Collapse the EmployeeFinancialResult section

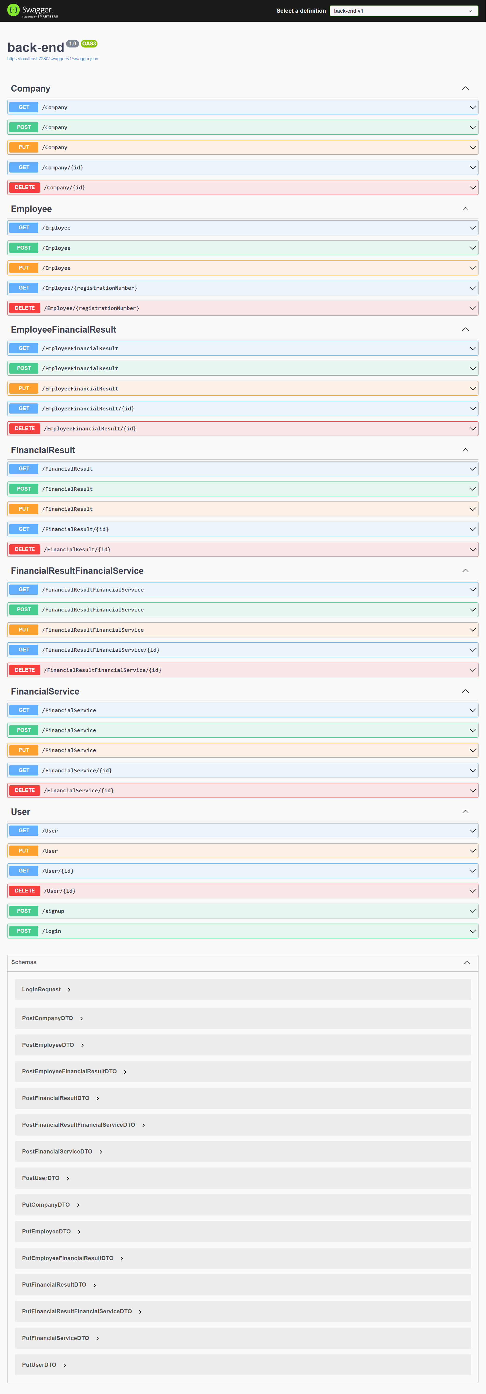pyautogui.click(x=466, y=329)
